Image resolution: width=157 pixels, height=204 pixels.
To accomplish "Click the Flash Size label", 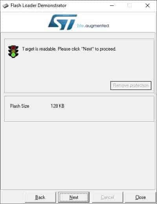I will 20,106.
